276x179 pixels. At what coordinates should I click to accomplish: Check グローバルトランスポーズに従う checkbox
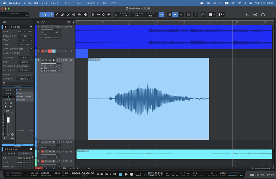(31, 66)
